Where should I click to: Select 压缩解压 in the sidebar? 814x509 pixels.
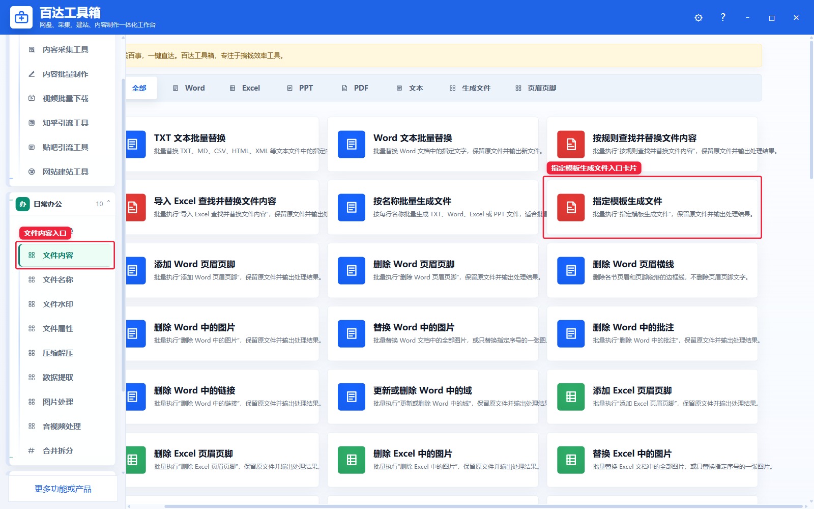point(65,353)
